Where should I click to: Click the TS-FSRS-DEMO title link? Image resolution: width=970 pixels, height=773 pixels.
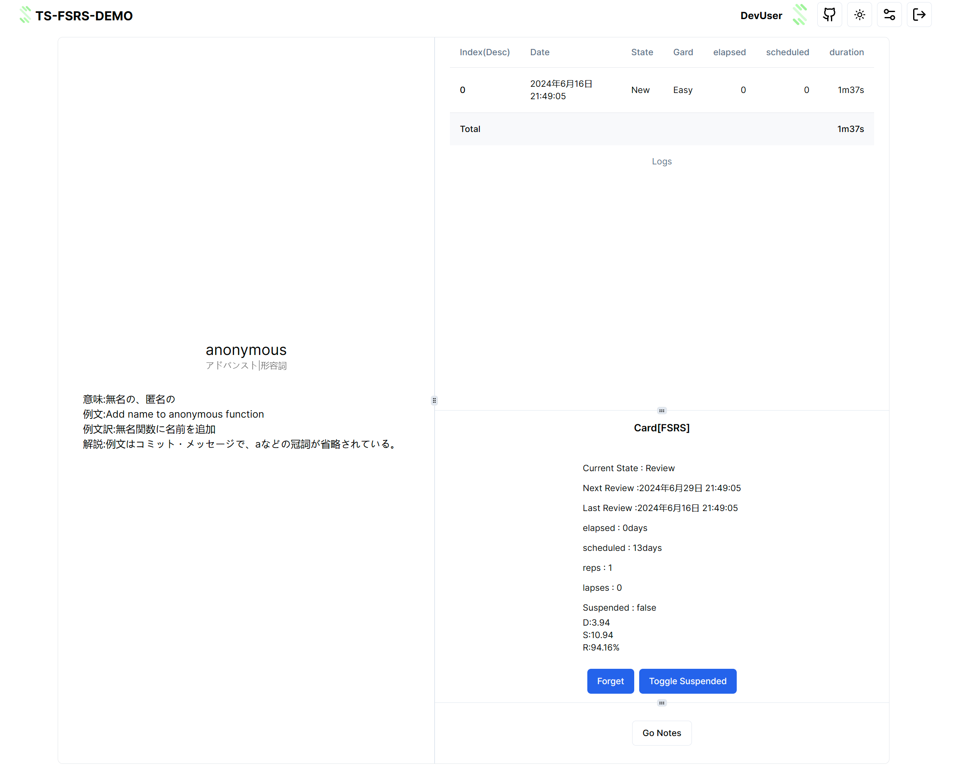(84, 16)
